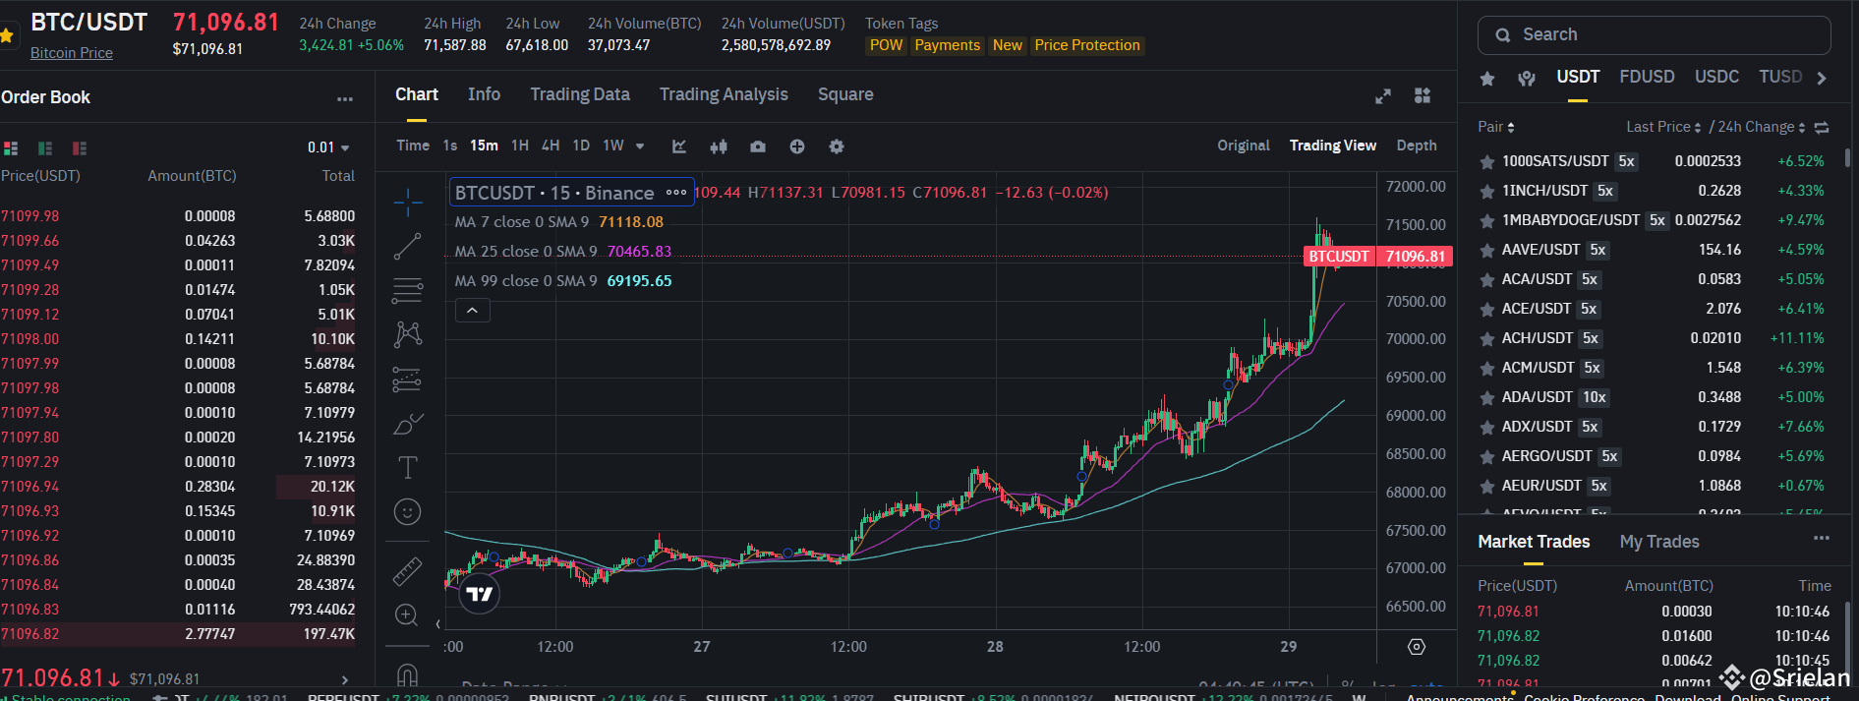Toggle favorite star for AERGO/USDT
This screenshot has width=1859, height=701.
tap(1487, 457)
